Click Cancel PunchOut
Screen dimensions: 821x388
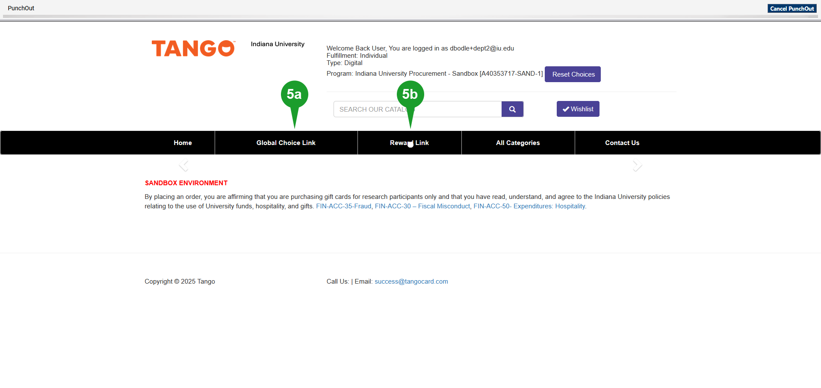[x=791, y=8]
